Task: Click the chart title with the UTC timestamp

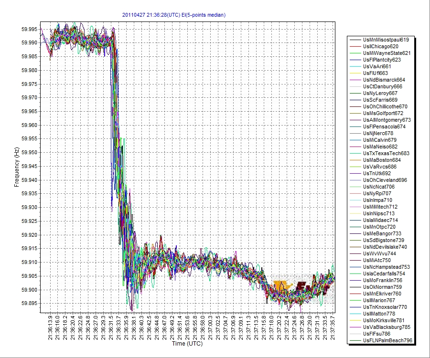Action: 174,15
